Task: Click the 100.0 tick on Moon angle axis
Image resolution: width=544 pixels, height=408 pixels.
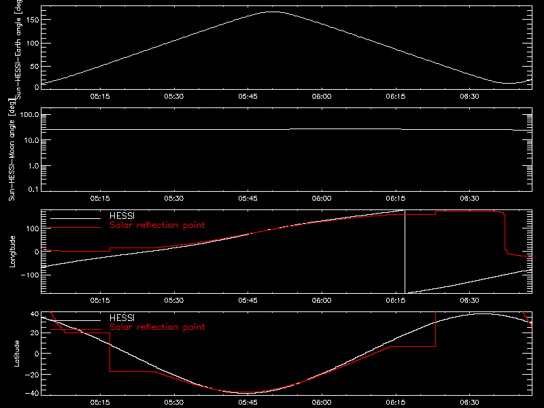Action: coord(30,115)
